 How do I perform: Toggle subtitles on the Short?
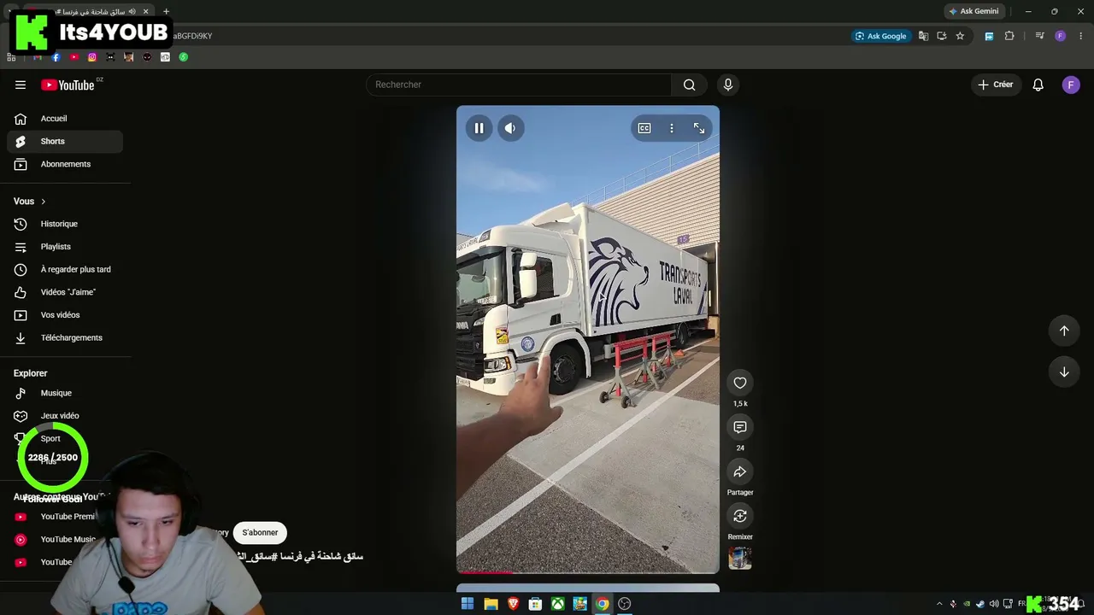(644, 128)
